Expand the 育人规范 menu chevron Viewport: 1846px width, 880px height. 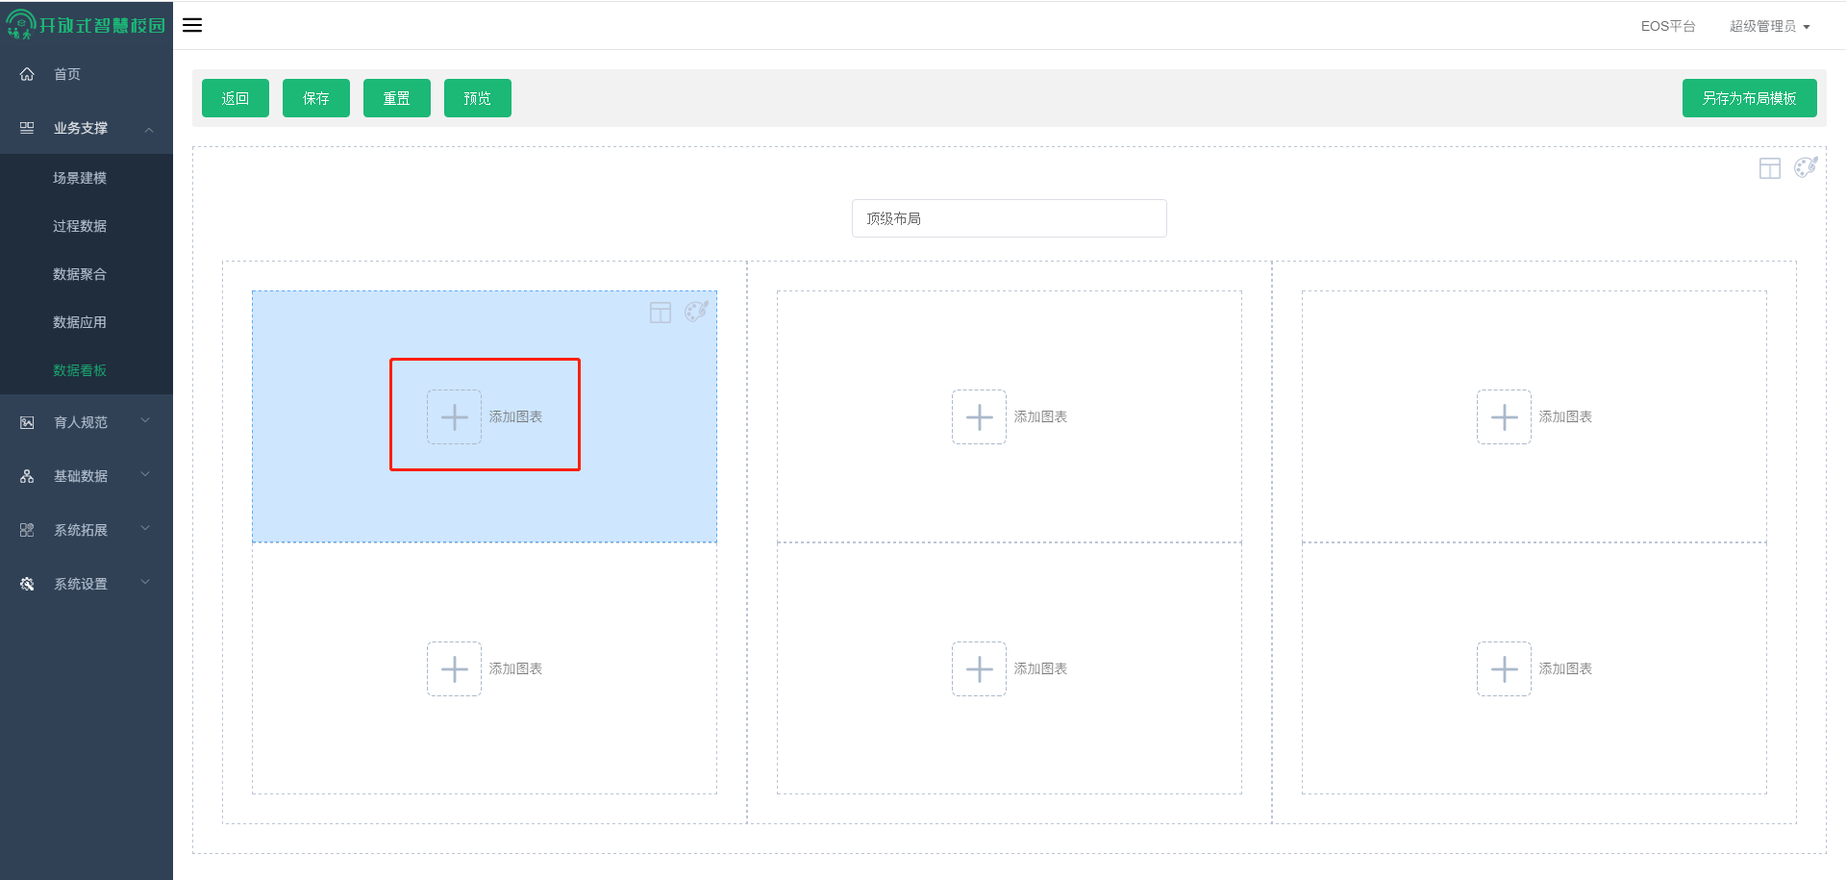[x=145, y=420]
